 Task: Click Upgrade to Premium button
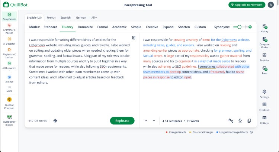coord(247,5)
